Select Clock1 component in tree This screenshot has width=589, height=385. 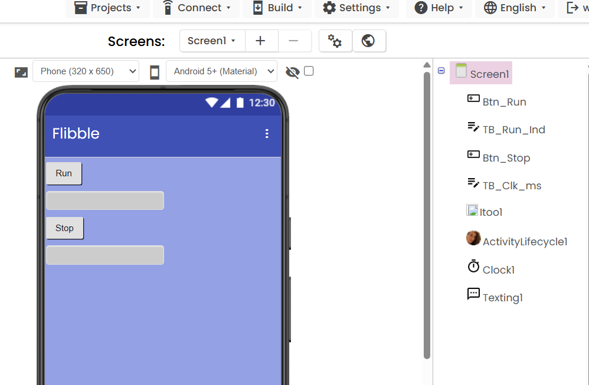(498, 269)
